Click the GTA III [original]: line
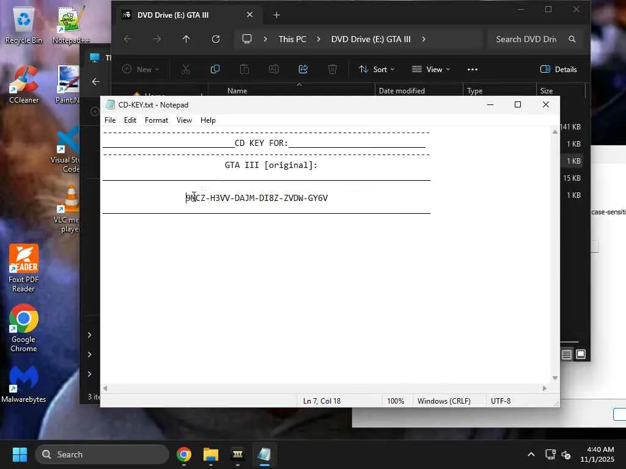This screenshot has width=626, height=469. (x=271, y=165)
